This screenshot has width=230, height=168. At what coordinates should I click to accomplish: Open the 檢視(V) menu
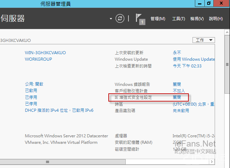197,19
